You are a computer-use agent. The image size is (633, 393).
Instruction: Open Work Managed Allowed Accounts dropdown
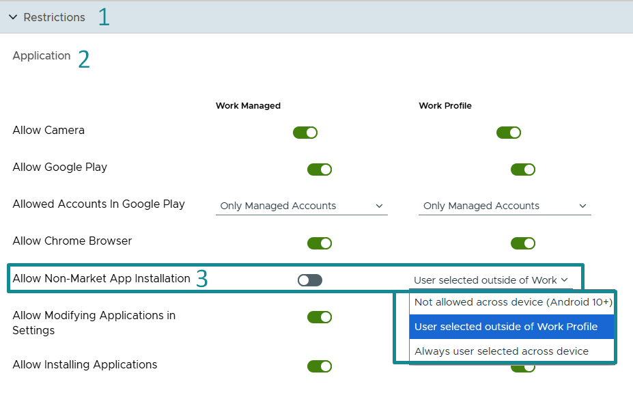point(302,206)
